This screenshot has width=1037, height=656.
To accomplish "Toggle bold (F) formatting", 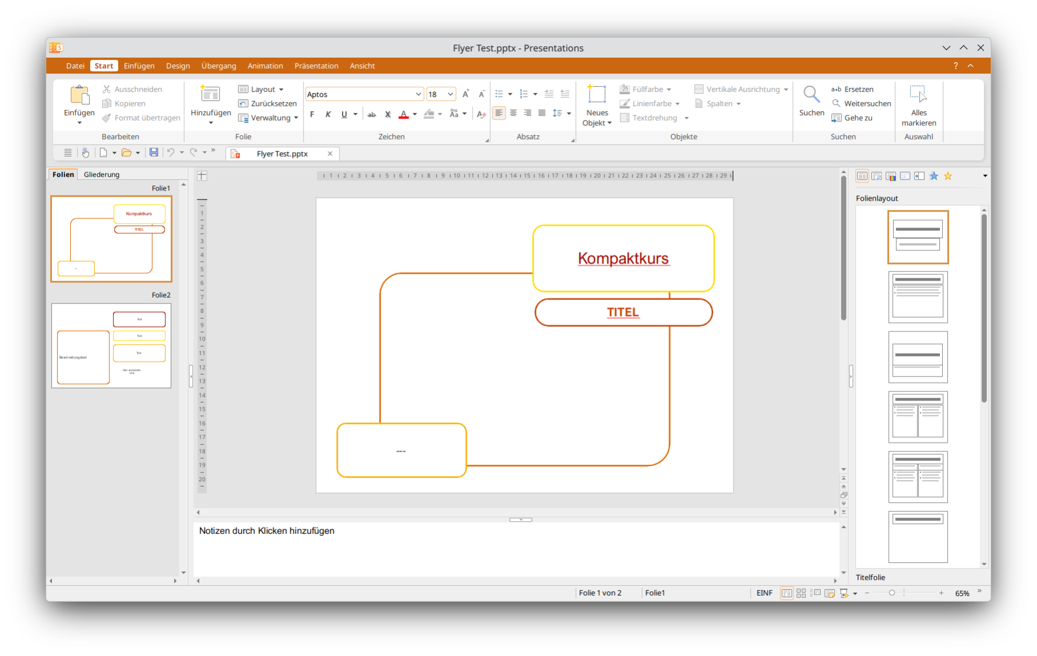I will click(x=312, y=114).
